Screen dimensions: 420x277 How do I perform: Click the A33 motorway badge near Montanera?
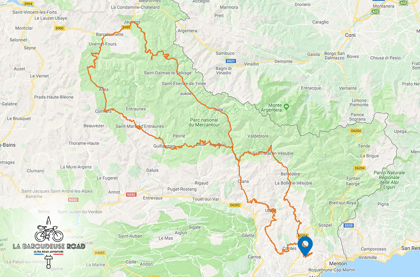(x=375, y=11)
